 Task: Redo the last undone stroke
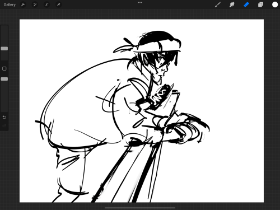(4, 126)
